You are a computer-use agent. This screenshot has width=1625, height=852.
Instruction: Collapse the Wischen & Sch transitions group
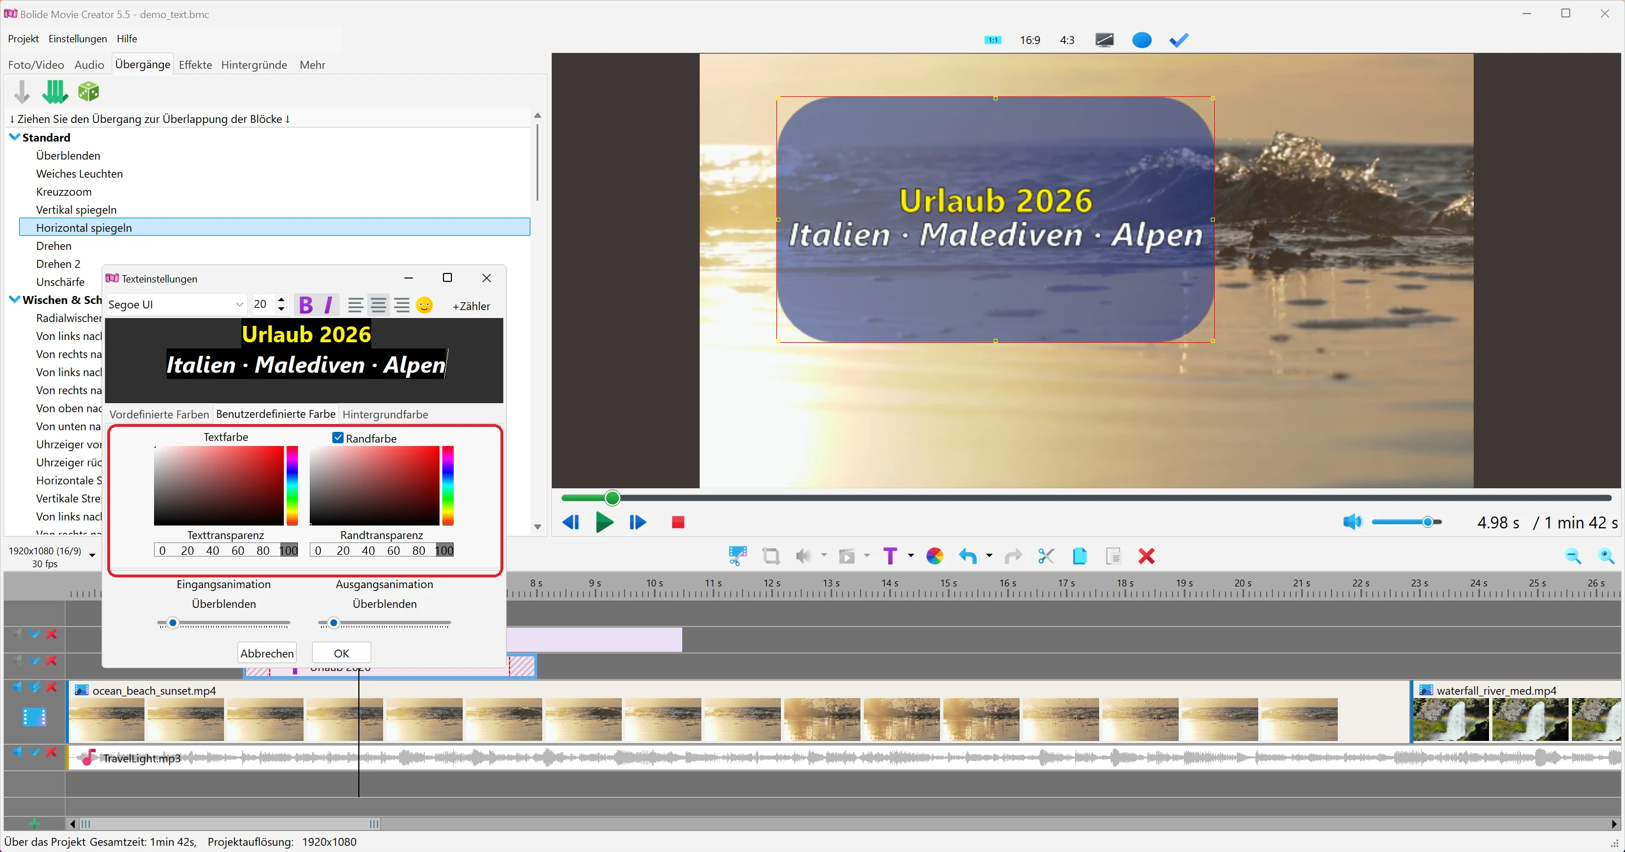point(15,299)
